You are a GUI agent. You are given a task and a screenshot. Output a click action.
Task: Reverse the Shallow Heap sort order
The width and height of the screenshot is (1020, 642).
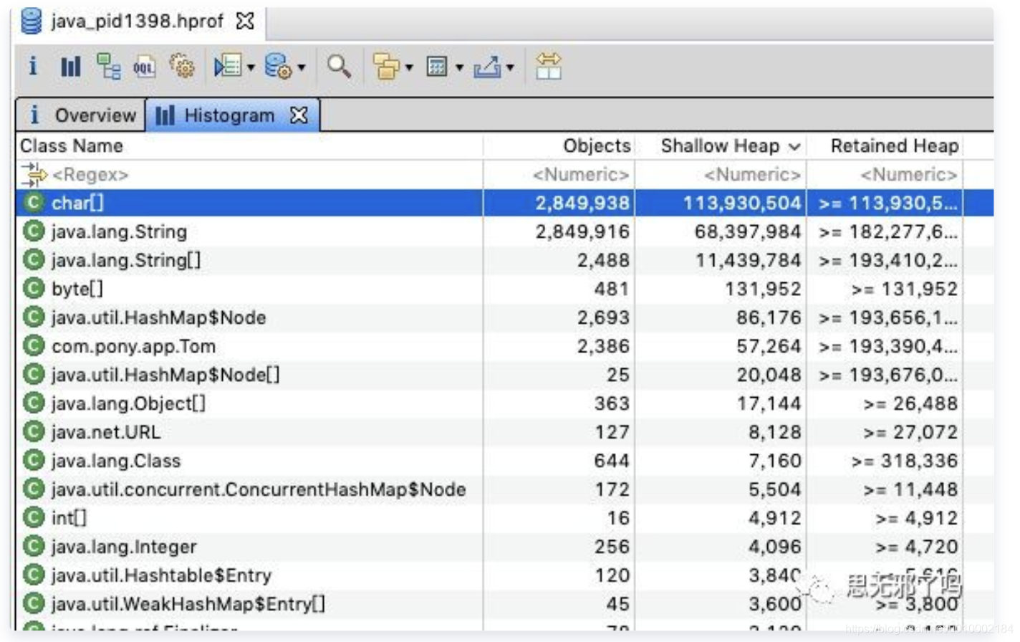click(723, 145)
